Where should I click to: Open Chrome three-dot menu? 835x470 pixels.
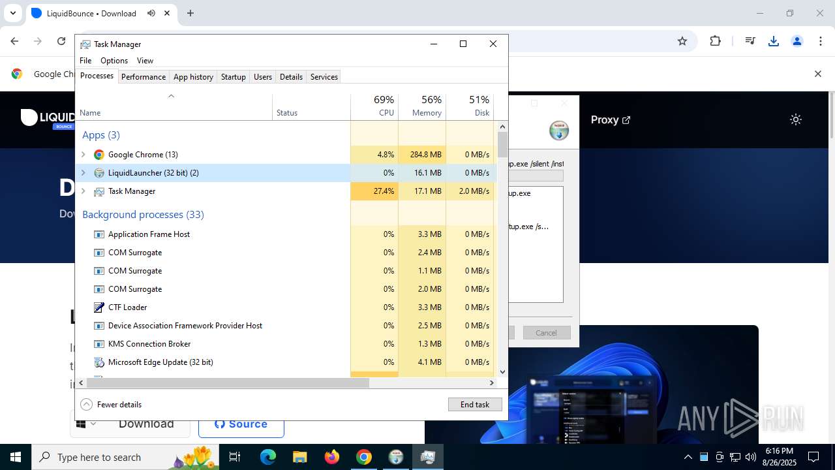[x=821, y=41]
